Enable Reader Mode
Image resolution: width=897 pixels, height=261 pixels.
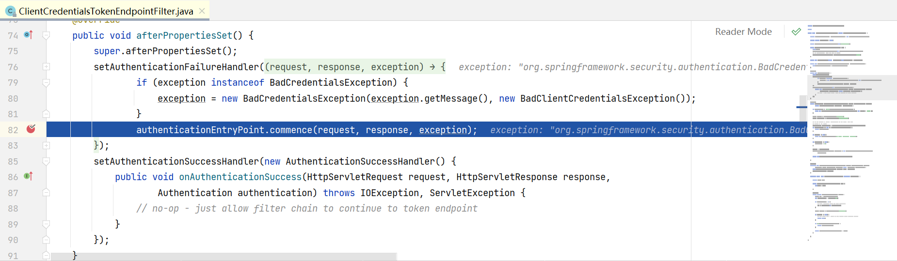tap(743, 31)
